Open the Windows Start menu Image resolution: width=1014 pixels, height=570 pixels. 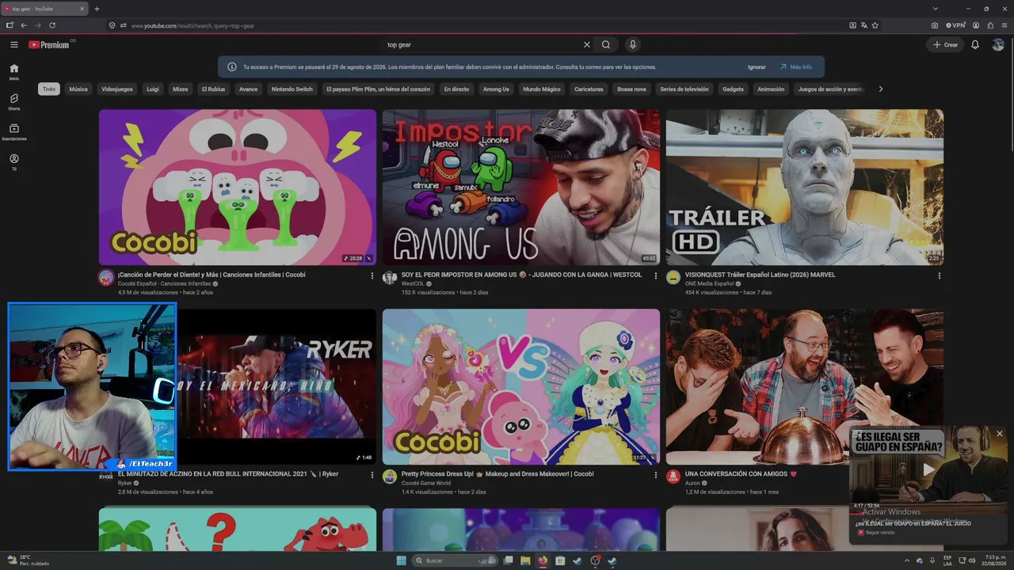(401, 560)
